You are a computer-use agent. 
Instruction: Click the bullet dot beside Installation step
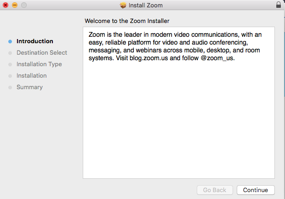[10, 76]
